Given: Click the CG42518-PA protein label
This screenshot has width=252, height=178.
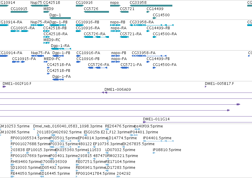Looking at the screenshot, I should [59, 65].
